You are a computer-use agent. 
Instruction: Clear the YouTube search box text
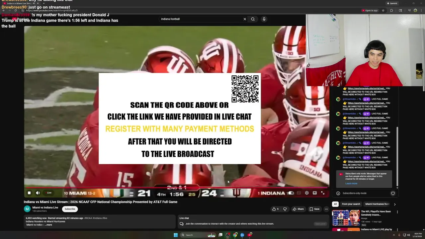pyautogui.click(x=245, y=19)
